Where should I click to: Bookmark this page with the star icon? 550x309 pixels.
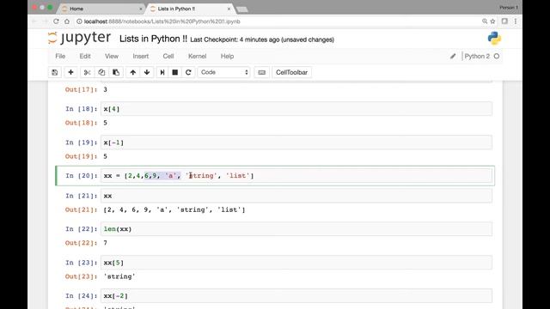pos(492,21)
